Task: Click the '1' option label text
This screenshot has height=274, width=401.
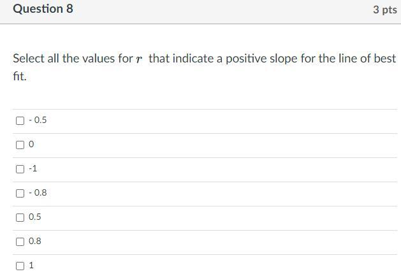Action: (x=31, y=265)
